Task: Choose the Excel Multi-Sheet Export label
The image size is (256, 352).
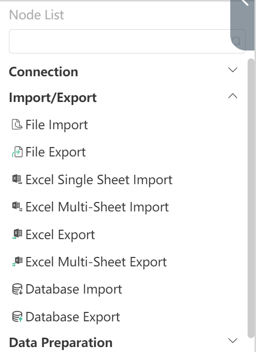Action: coord(96,262)
